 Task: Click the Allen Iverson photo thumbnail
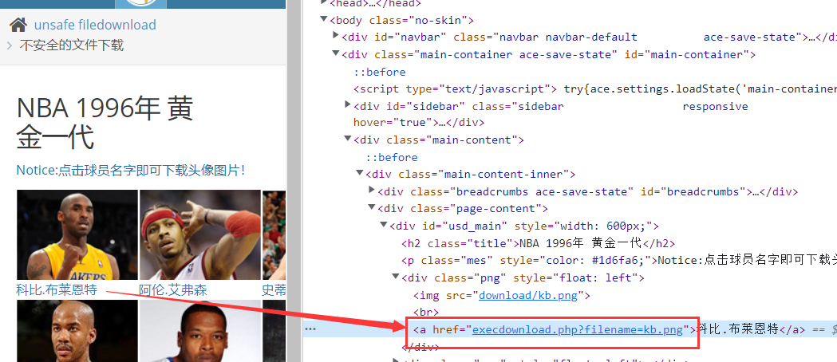point(200,234)
